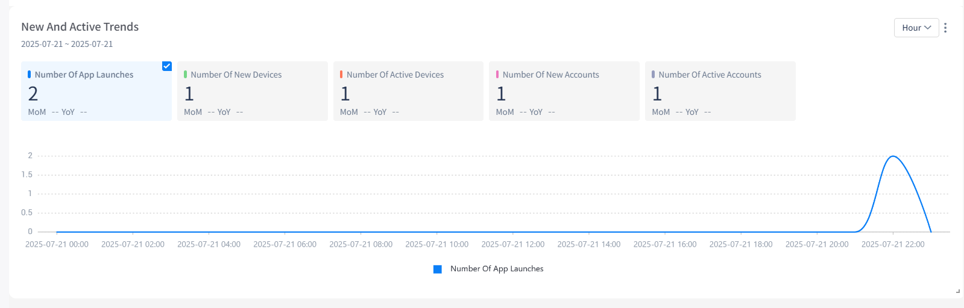964x308 pixels.
Task: Enable the Number Of New Accounts metric card
Action: pos(564,91)
